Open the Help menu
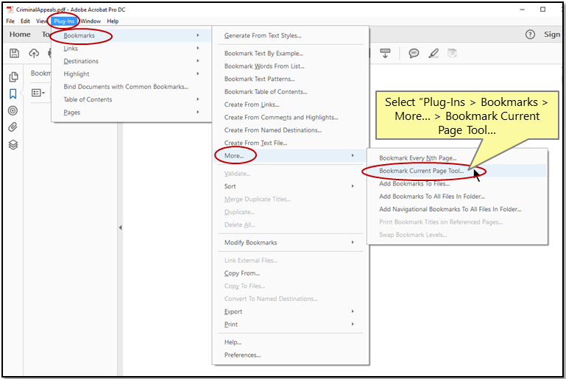The image size is (566, 379). click(113, 21)
